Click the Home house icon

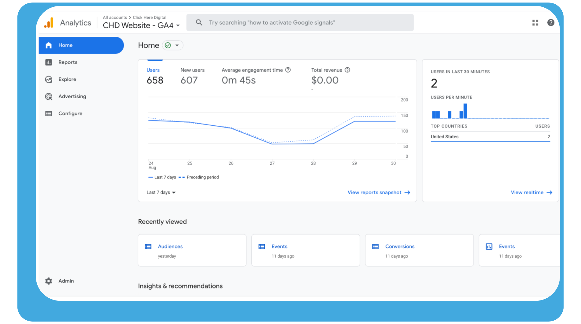[x=49, y=45]
